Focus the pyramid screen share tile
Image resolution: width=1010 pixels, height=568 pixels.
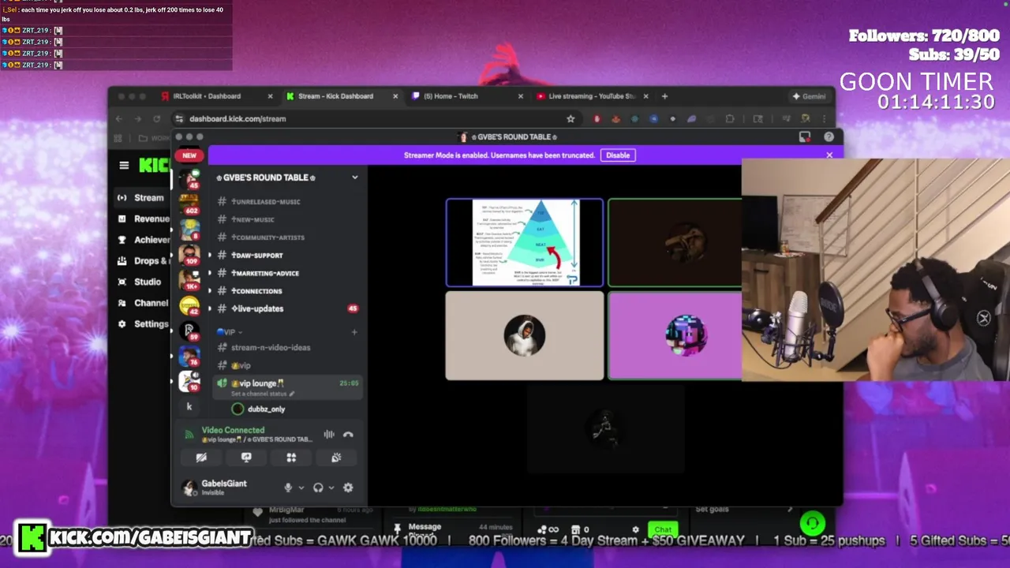coord(525,242)
